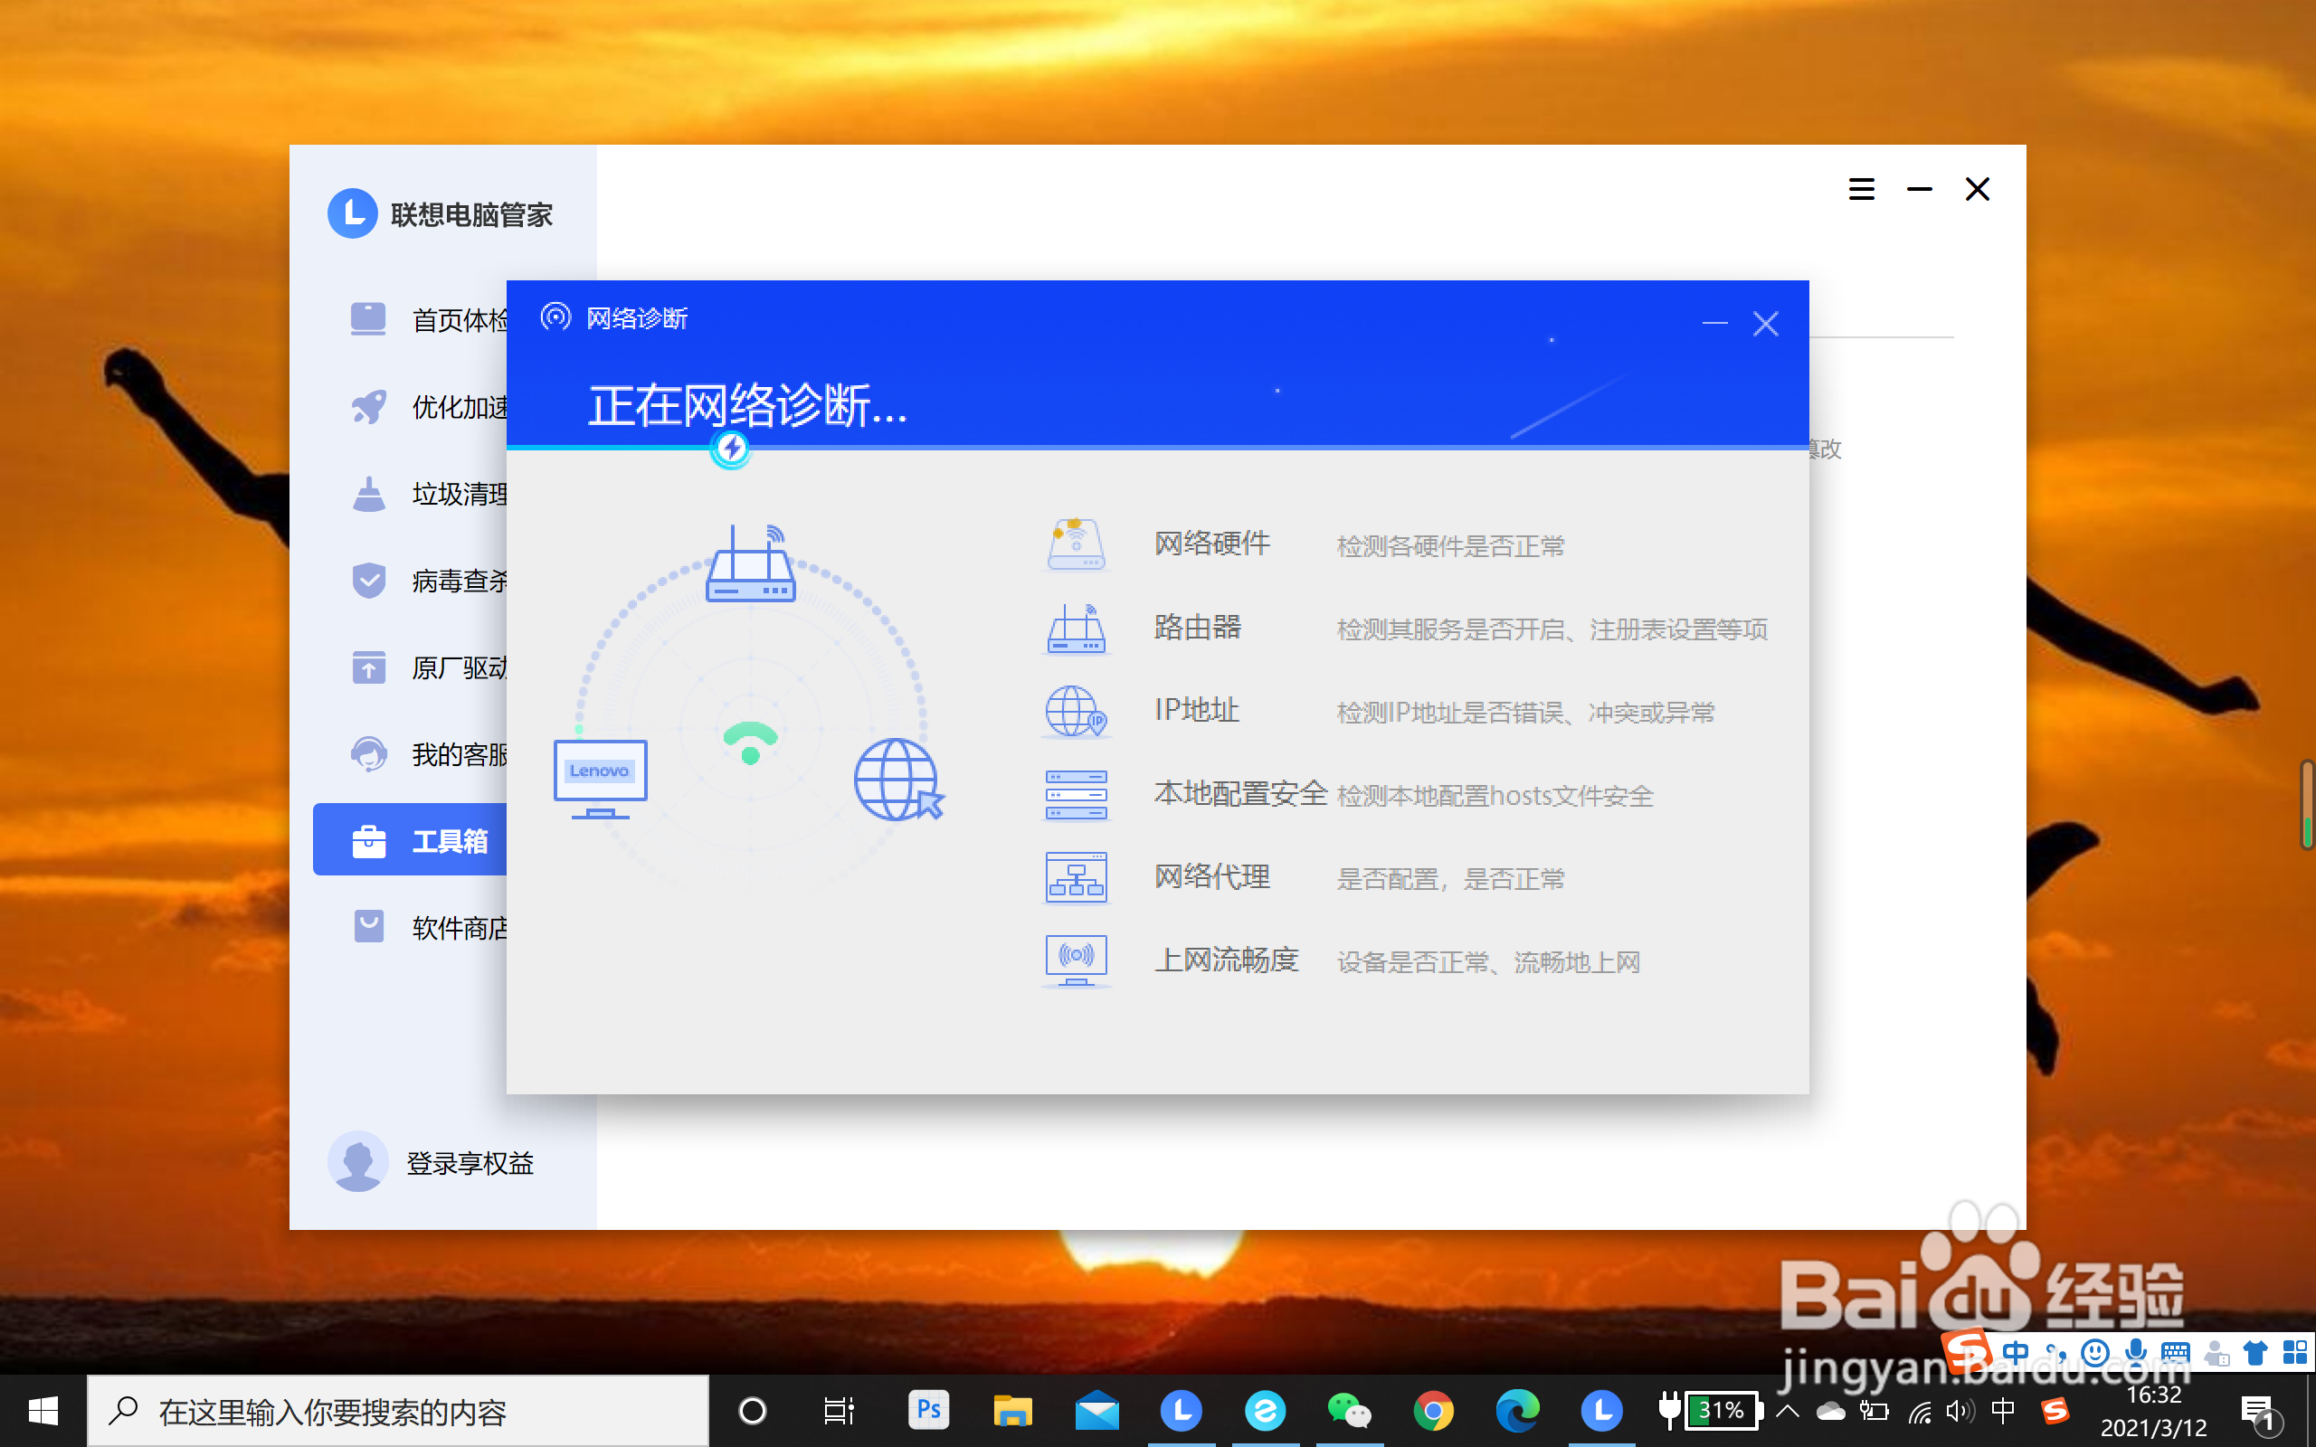The height and width of the screenshot is (1447, 2316).
Task: Click the lightning progress marker on the bar
Action: pyautogui.click(x=731, y=448)
